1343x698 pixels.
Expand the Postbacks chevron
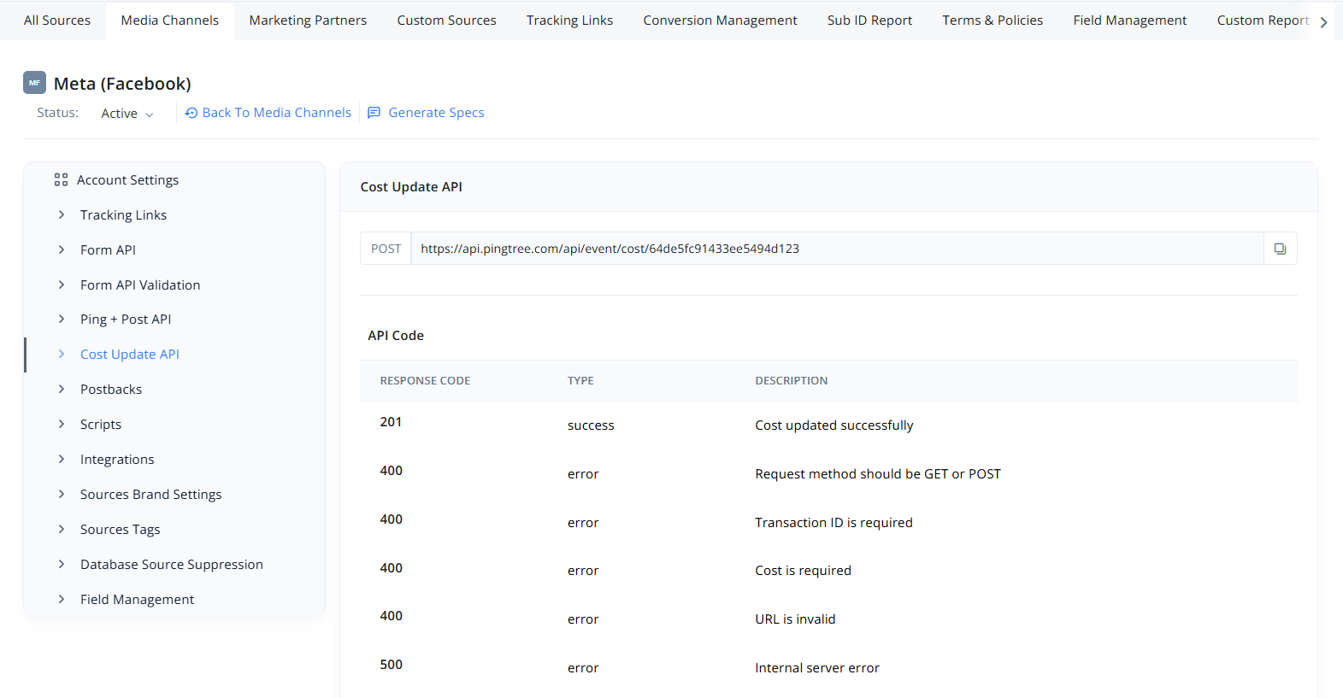point(61,389)
